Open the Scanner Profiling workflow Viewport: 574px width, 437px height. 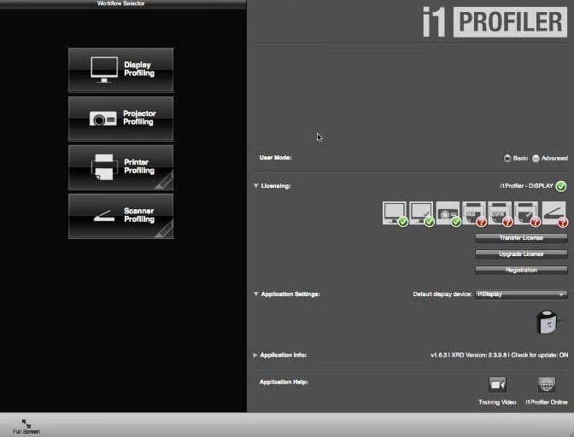coord(120,216)
